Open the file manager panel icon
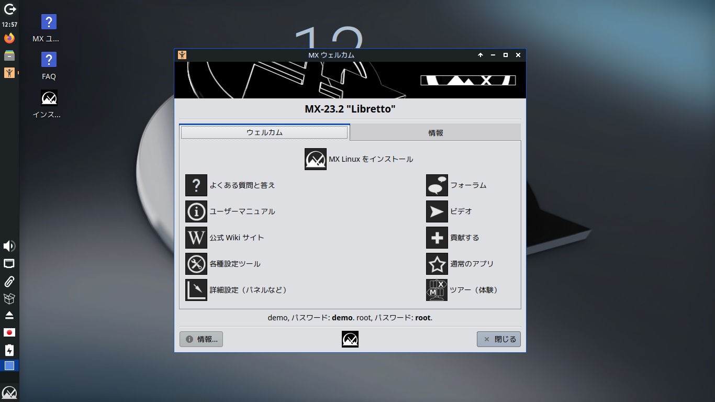Image resolution: width=715 pixels, height=402 pixels. (x=9, y=55)
